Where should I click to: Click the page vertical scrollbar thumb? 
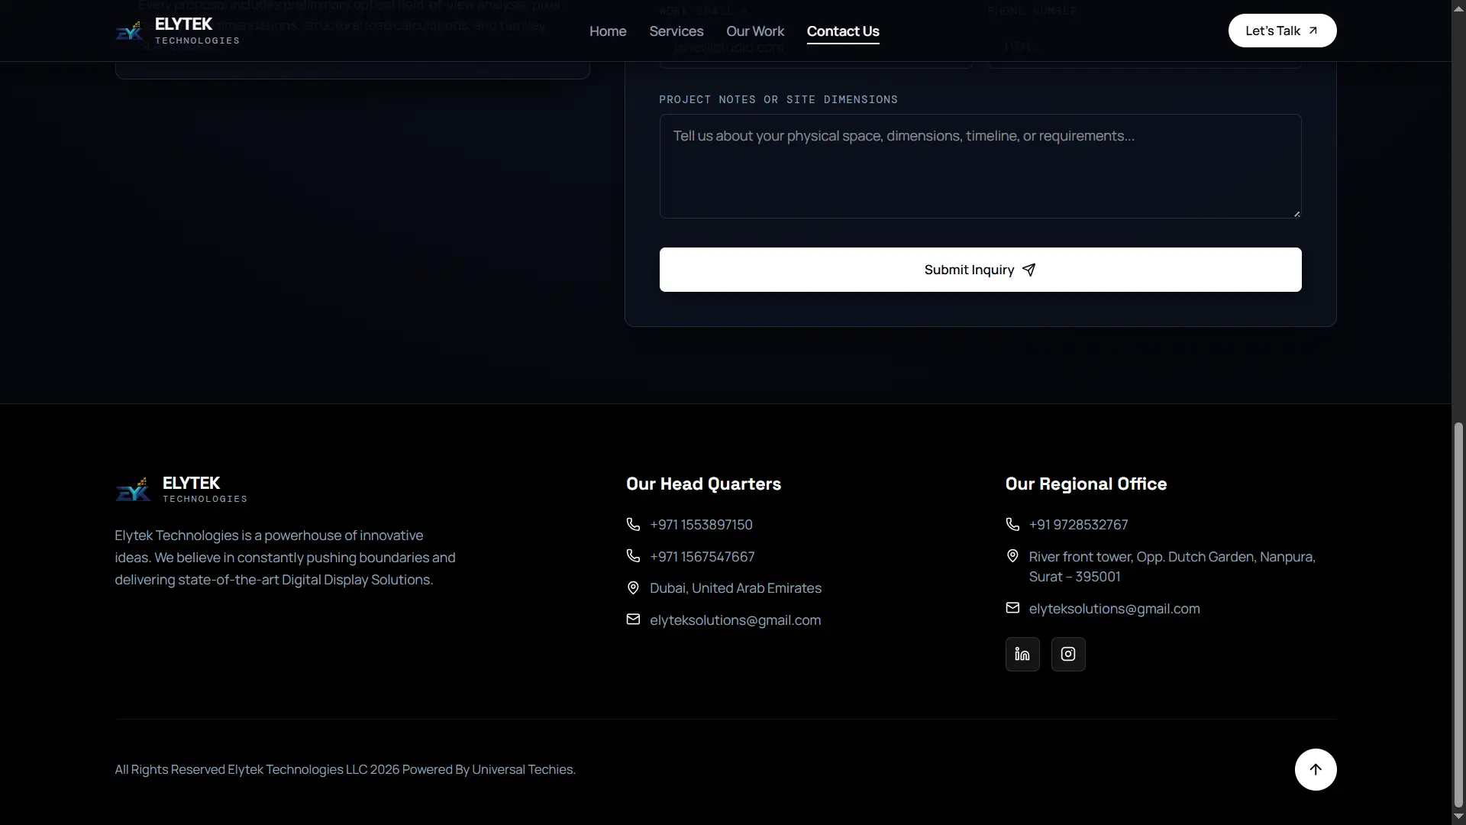[x=1458, y=615]
